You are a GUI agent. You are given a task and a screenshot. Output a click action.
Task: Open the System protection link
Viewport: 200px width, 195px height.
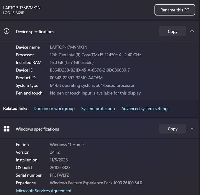(98, 109)
